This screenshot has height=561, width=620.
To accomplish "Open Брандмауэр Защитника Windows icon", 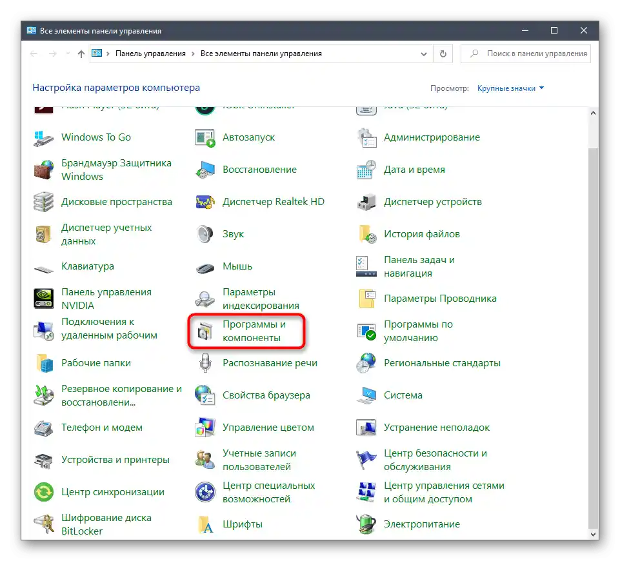I will pyautogui.click(x=43, y=170).
